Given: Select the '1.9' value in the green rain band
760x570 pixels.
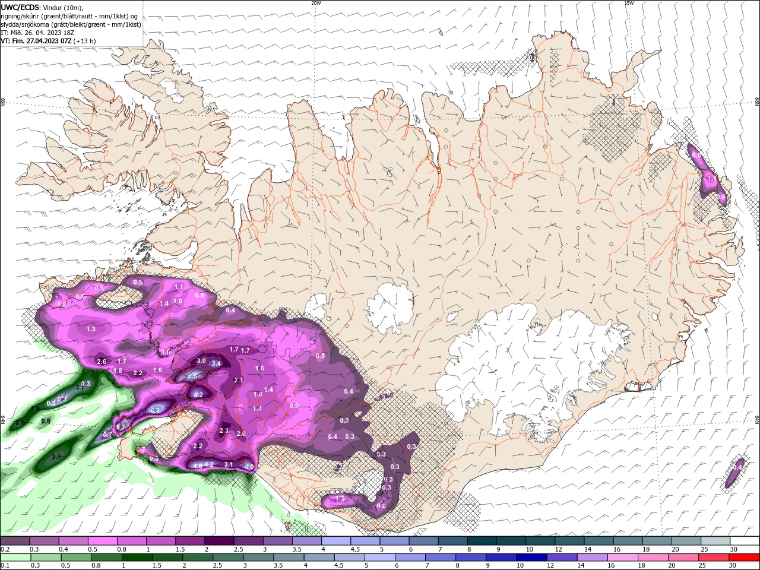Looking at the screenshot, I should [x=35, y=408].
